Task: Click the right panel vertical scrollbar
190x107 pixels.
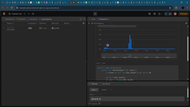Action: click(188, 48)
